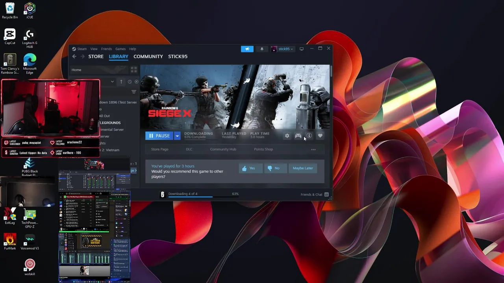Image resolution: width=504 pixels, height=283 pixels.
Task: Open wolskill power shortcut icon
Action: coord(30,267)
